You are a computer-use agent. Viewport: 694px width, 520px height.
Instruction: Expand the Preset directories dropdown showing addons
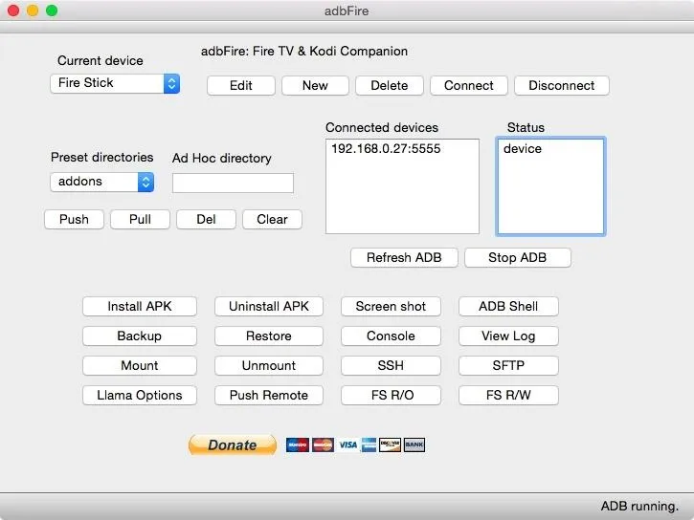point(101,182)
